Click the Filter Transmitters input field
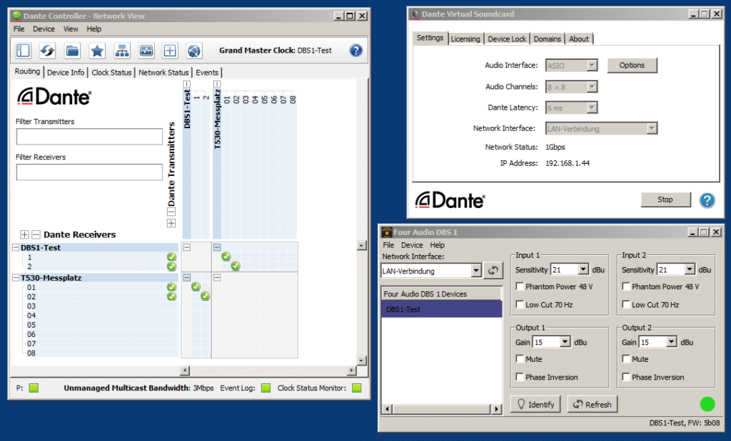Screen dimensions: 731x441 click(89, 137)
